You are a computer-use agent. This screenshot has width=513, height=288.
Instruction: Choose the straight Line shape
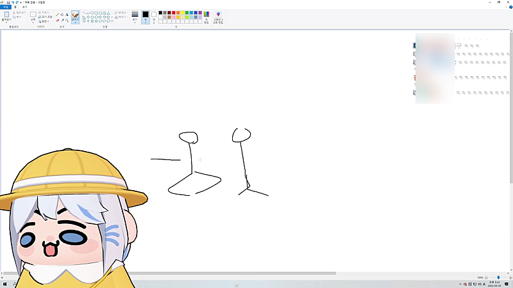(x=84, y=13)
